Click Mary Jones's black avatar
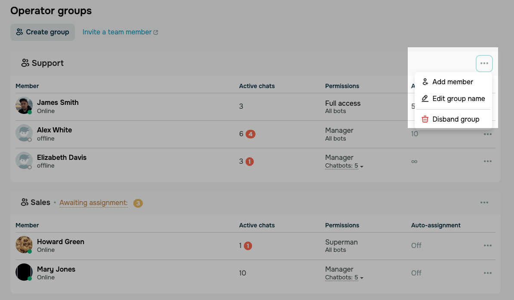This screenshot has height=300, width=514. click(x=24, y=272)
